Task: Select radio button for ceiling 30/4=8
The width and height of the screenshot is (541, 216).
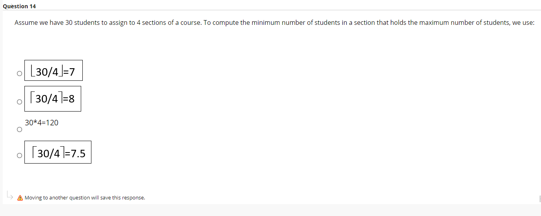Action: 19,102
